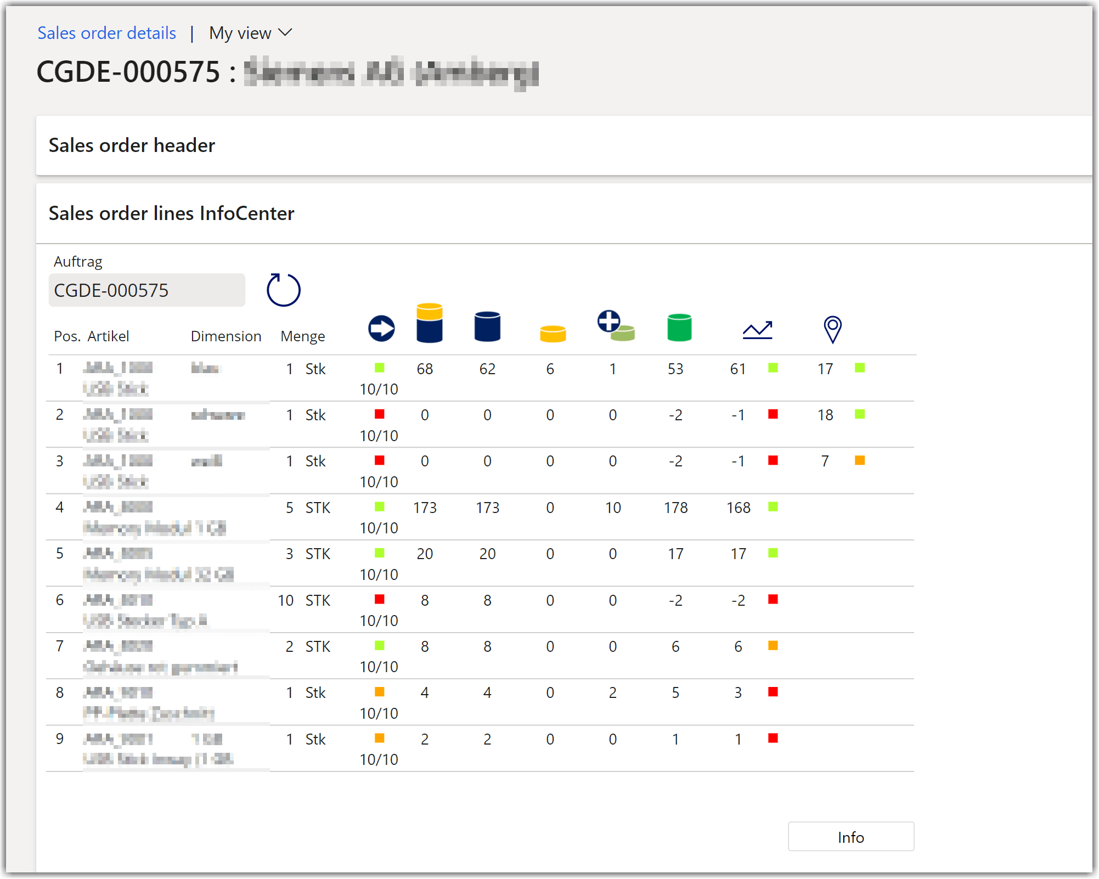
Task: Select the Menge column header
Action: click(302, 336)
